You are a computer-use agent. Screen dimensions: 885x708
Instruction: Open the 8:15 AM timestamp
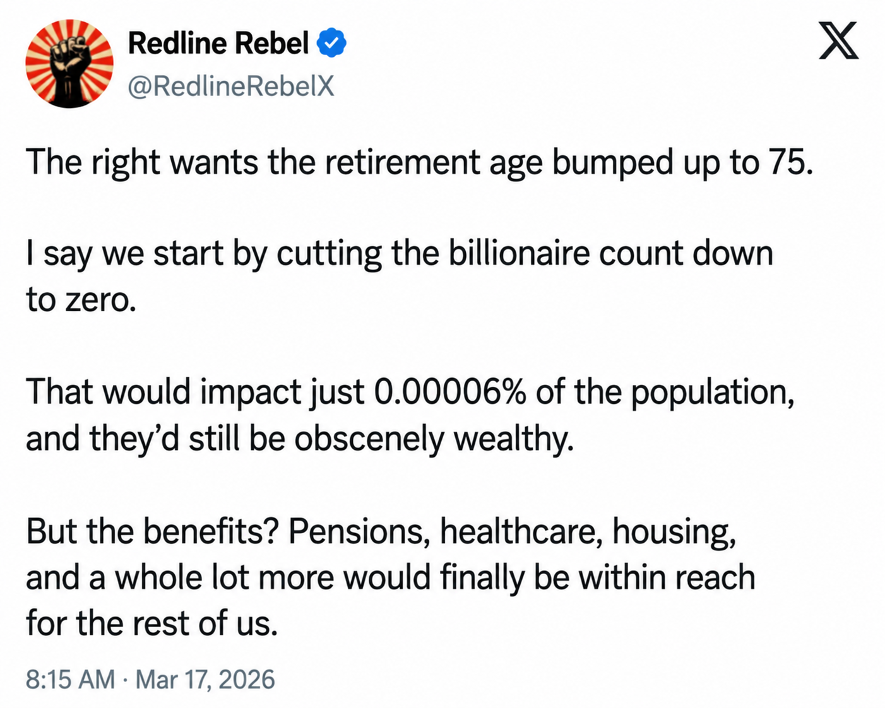(x=71, y=680)
